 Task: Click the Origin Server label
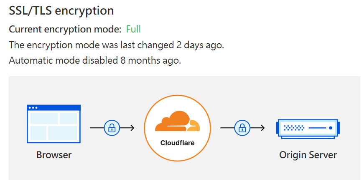[308, 155]
